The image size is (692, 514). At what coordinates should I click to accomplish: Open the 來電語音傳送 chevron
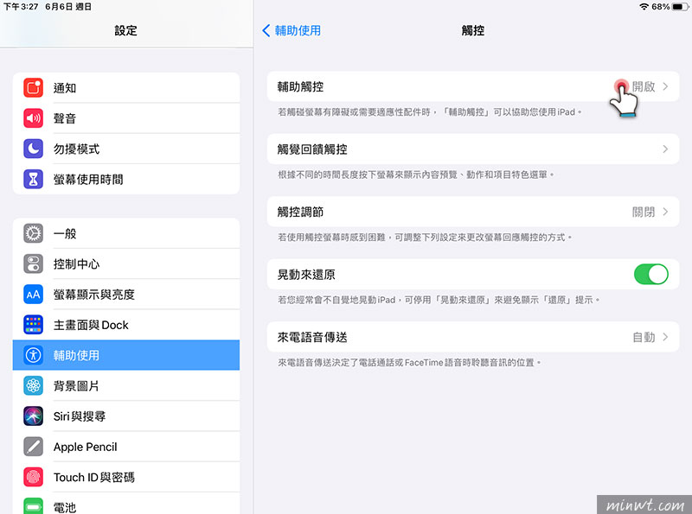[665, 337]
